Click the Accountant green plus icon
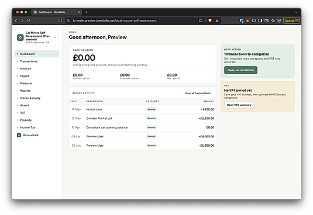The width and height of the screenshot is (313, 215). click(x=19, y=136)
